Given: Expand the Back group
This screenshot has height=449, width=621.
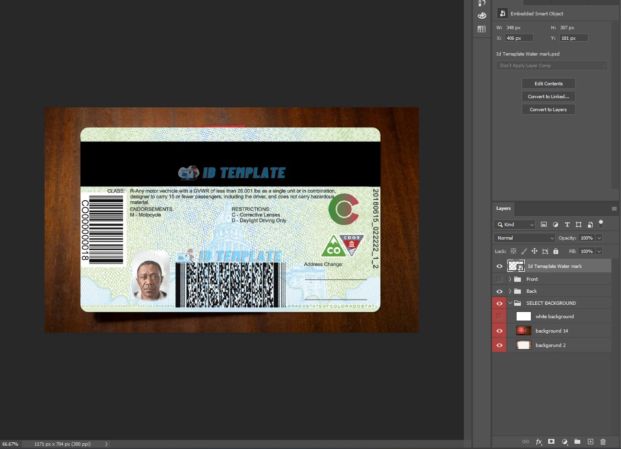Looking at the screenshot, I should (x=510, y=291).
